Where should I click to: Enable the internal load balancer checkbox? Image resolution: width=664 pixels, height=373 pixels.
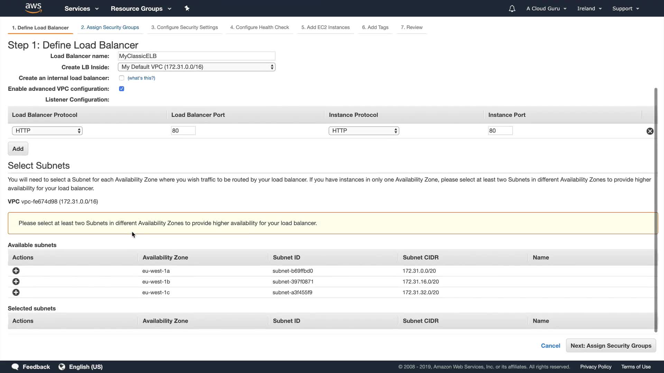pyautogui.click(x=121, y=78)
